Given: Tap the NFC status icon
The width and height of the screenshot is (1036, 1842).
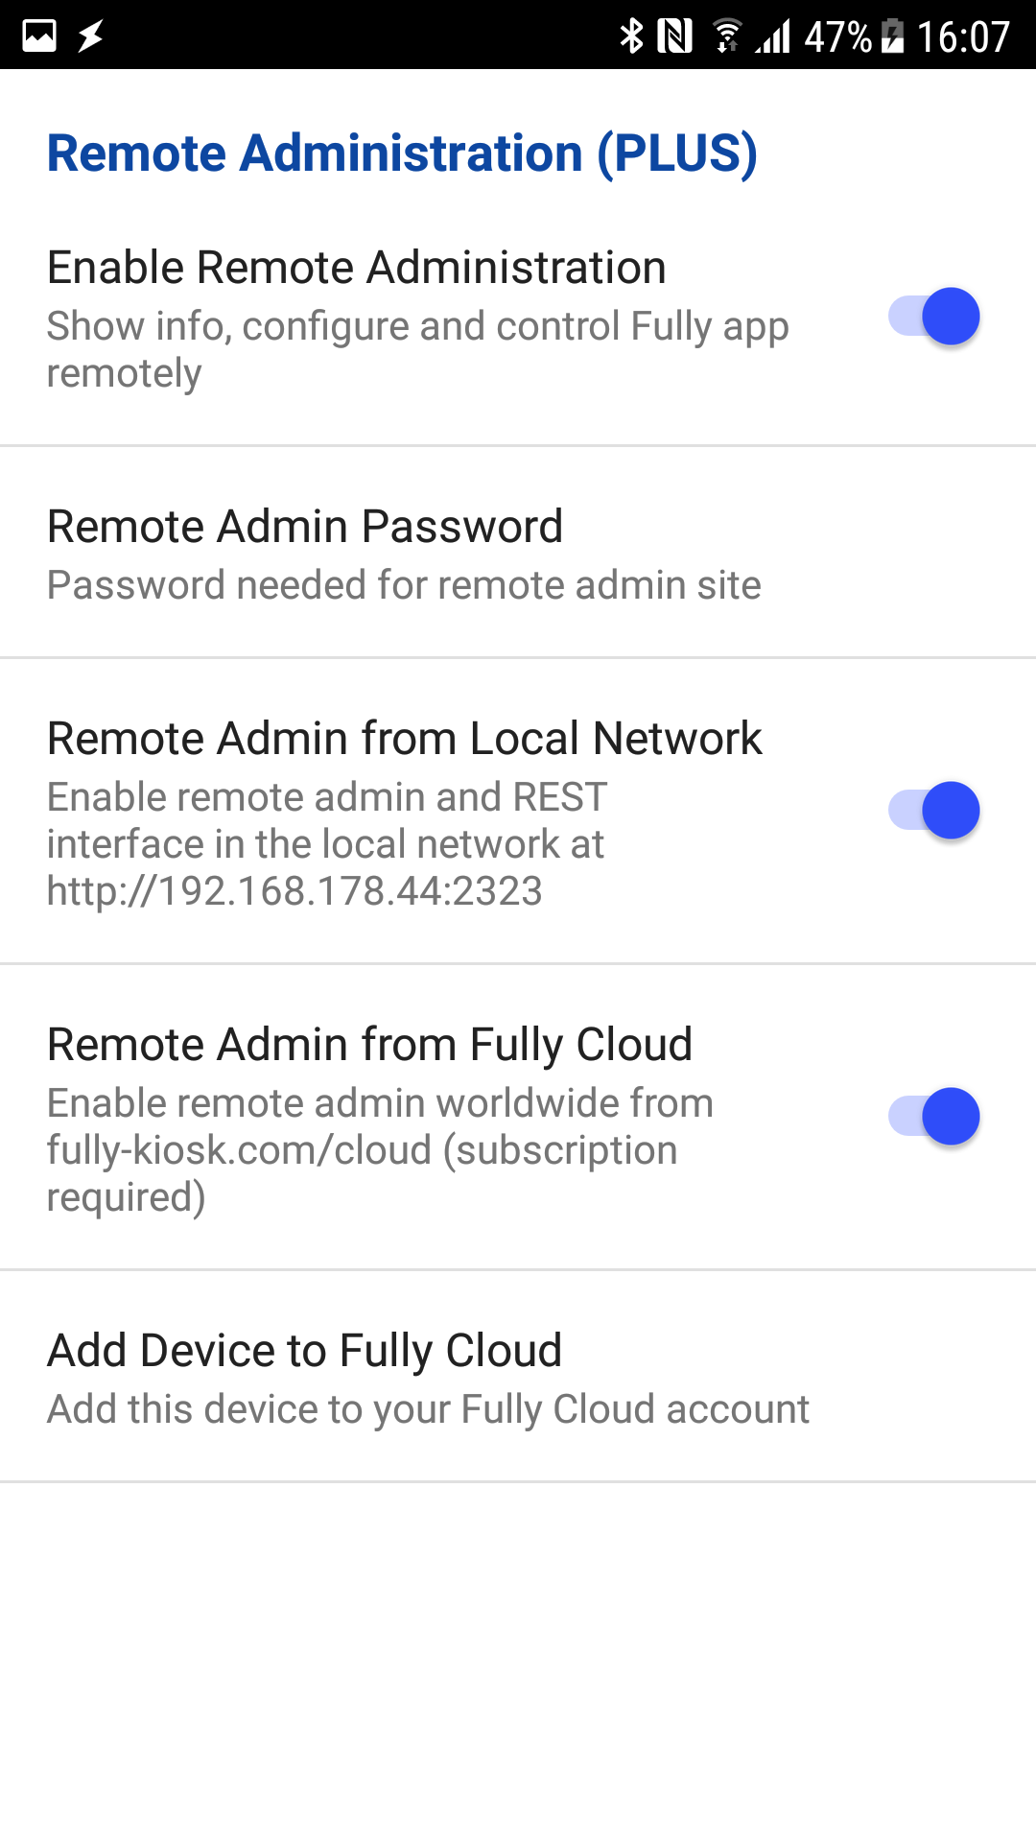Looking at the screenshot, I should [x=675, y=36].
